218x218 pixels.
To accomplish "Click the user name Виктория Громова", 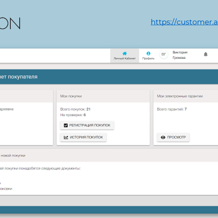I will coord(180,55).
